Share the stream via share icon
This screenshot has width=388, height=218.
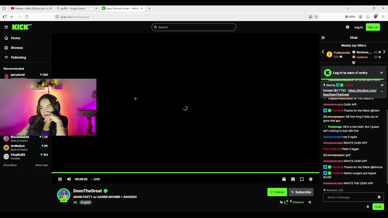point(309,202)
